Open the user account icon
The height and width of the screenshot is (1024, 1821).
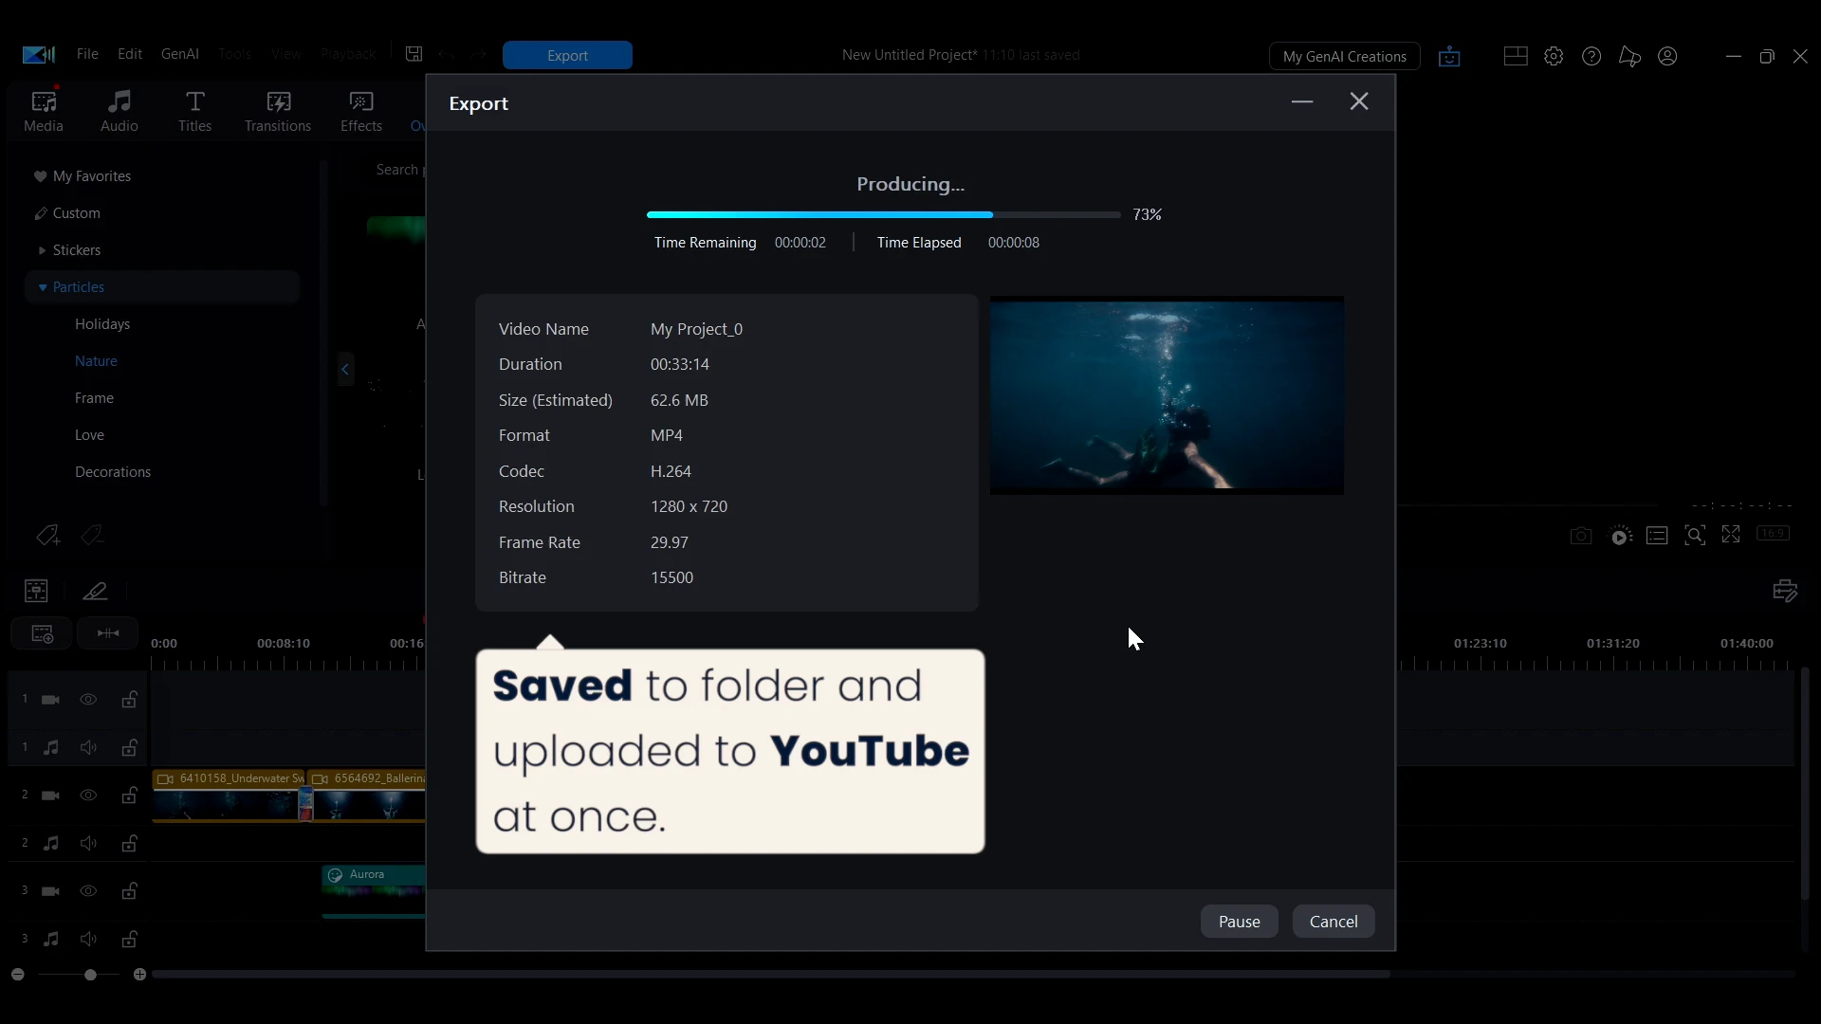[x=1667, y=56]
